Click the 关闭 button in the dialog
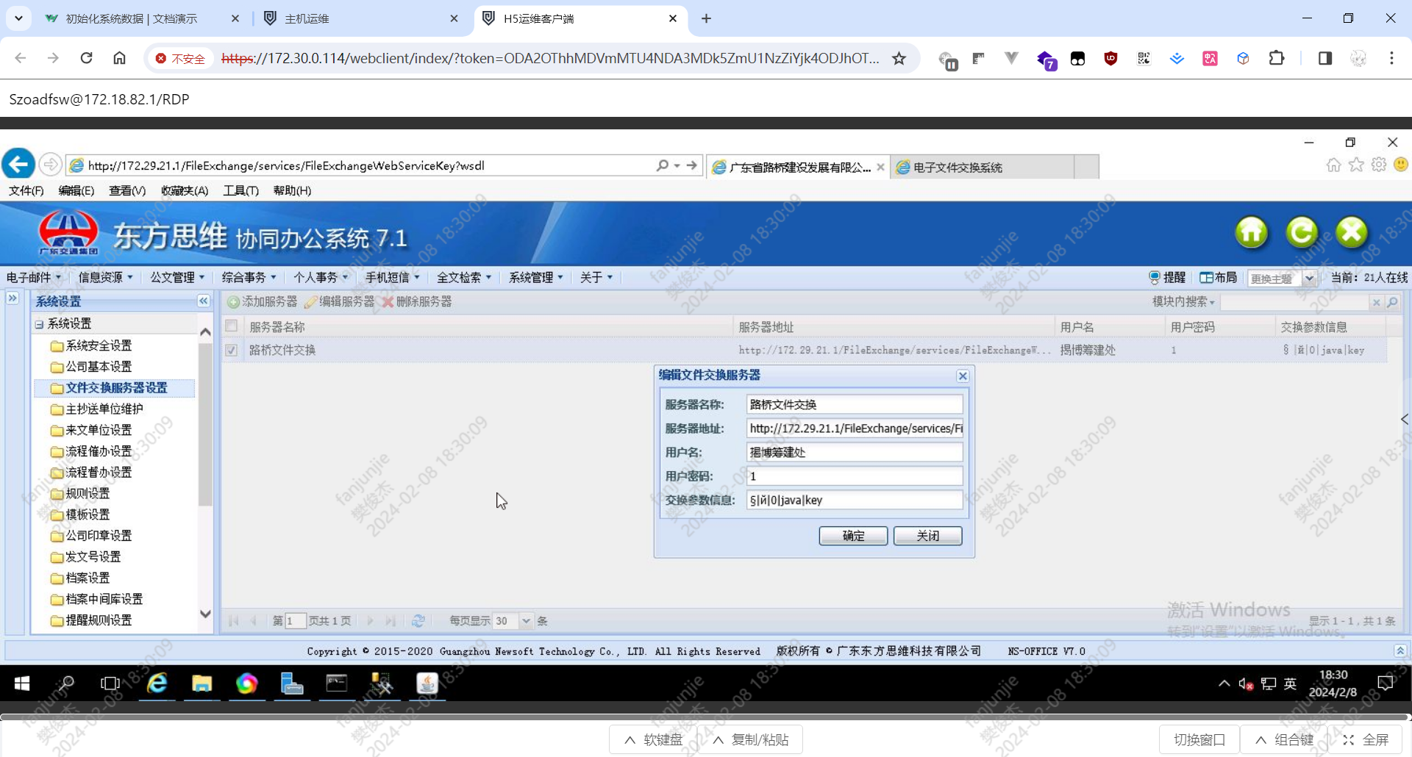Image resolution: width=1412 pixels, height=757 pixels. [x=927, y=536]
